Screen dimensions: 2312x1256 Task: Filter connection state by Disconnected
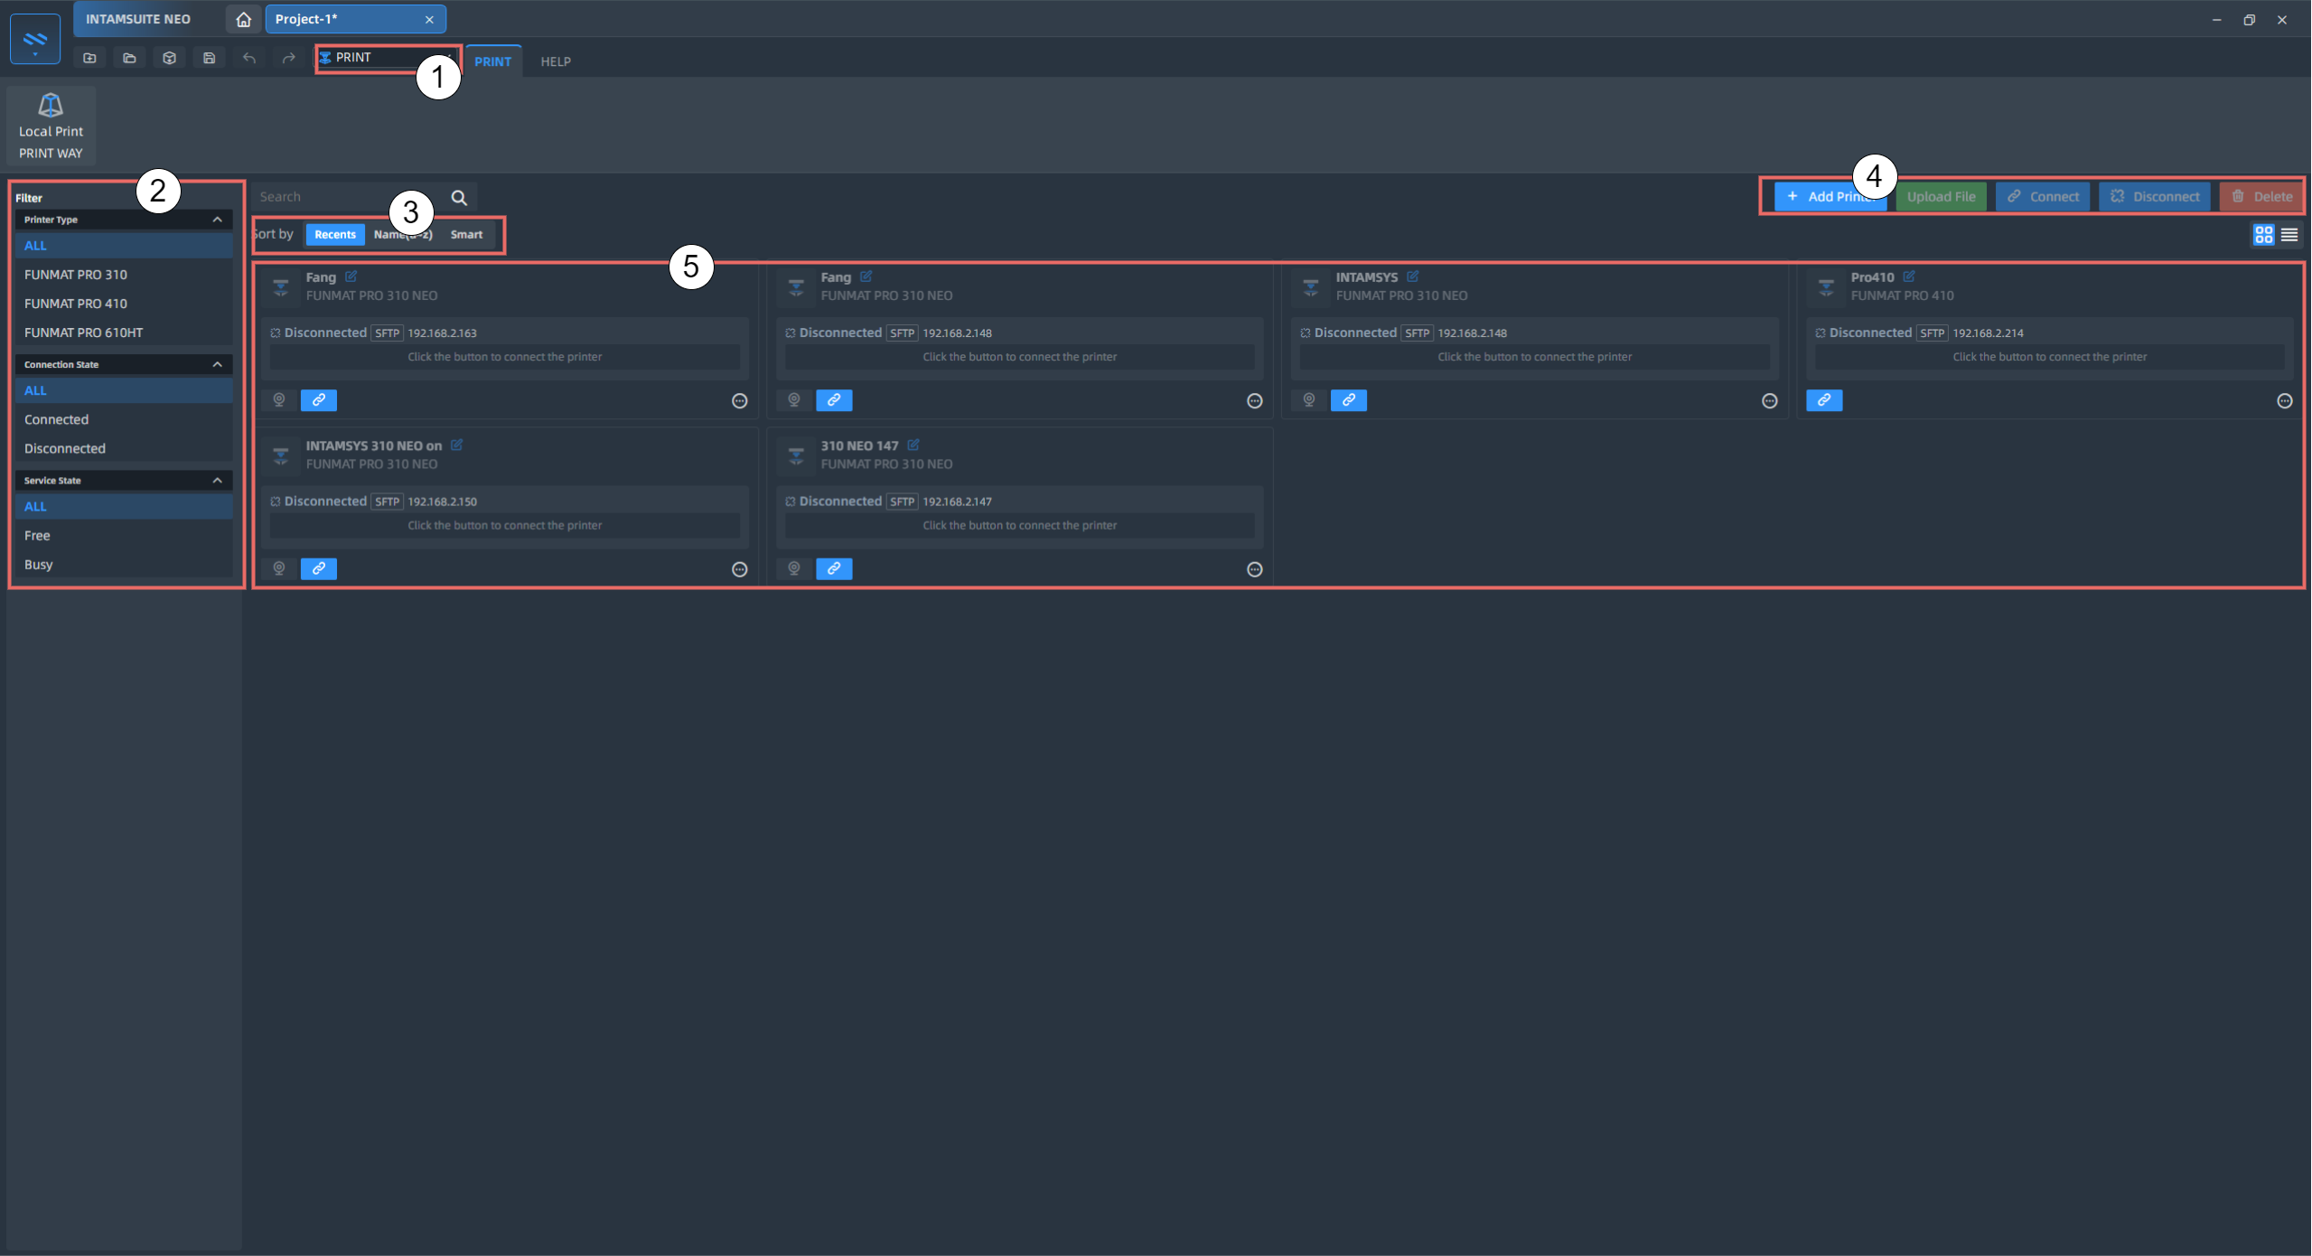click(x=65, y=448)
